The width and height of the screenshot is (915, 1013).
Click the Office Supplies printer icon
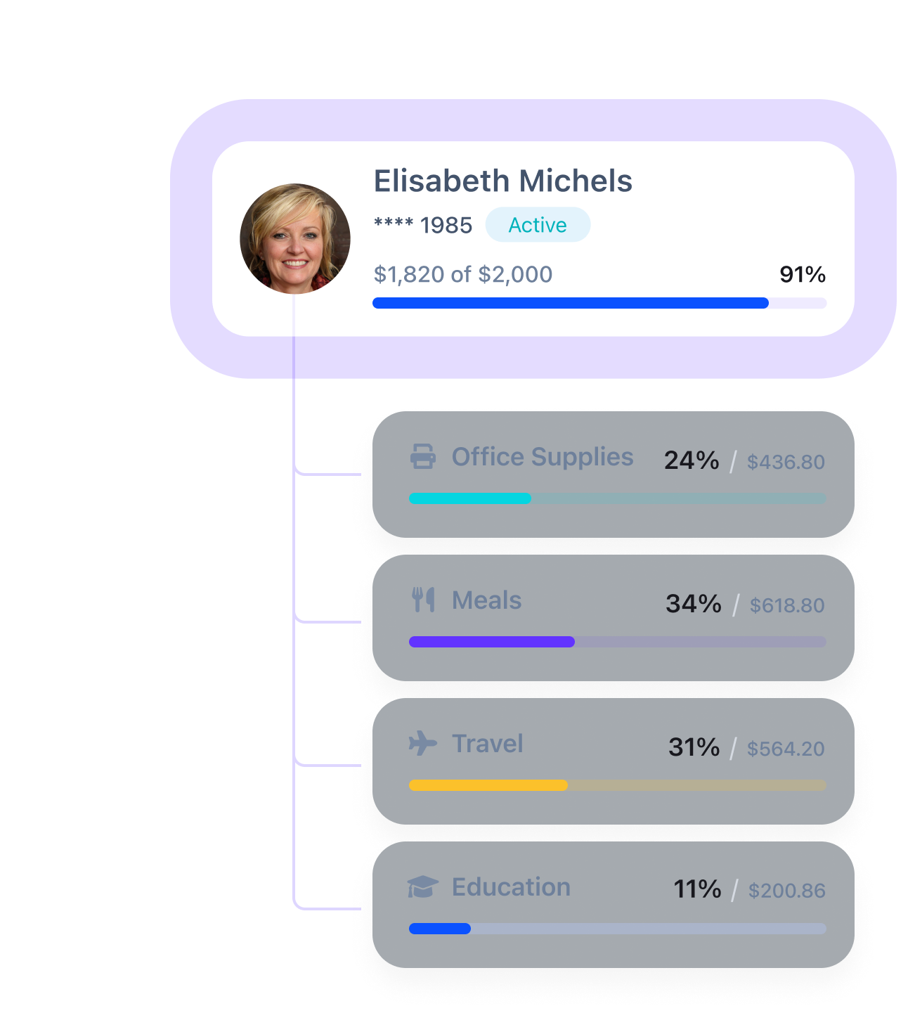pyautogui.click(x=422, y=456)
